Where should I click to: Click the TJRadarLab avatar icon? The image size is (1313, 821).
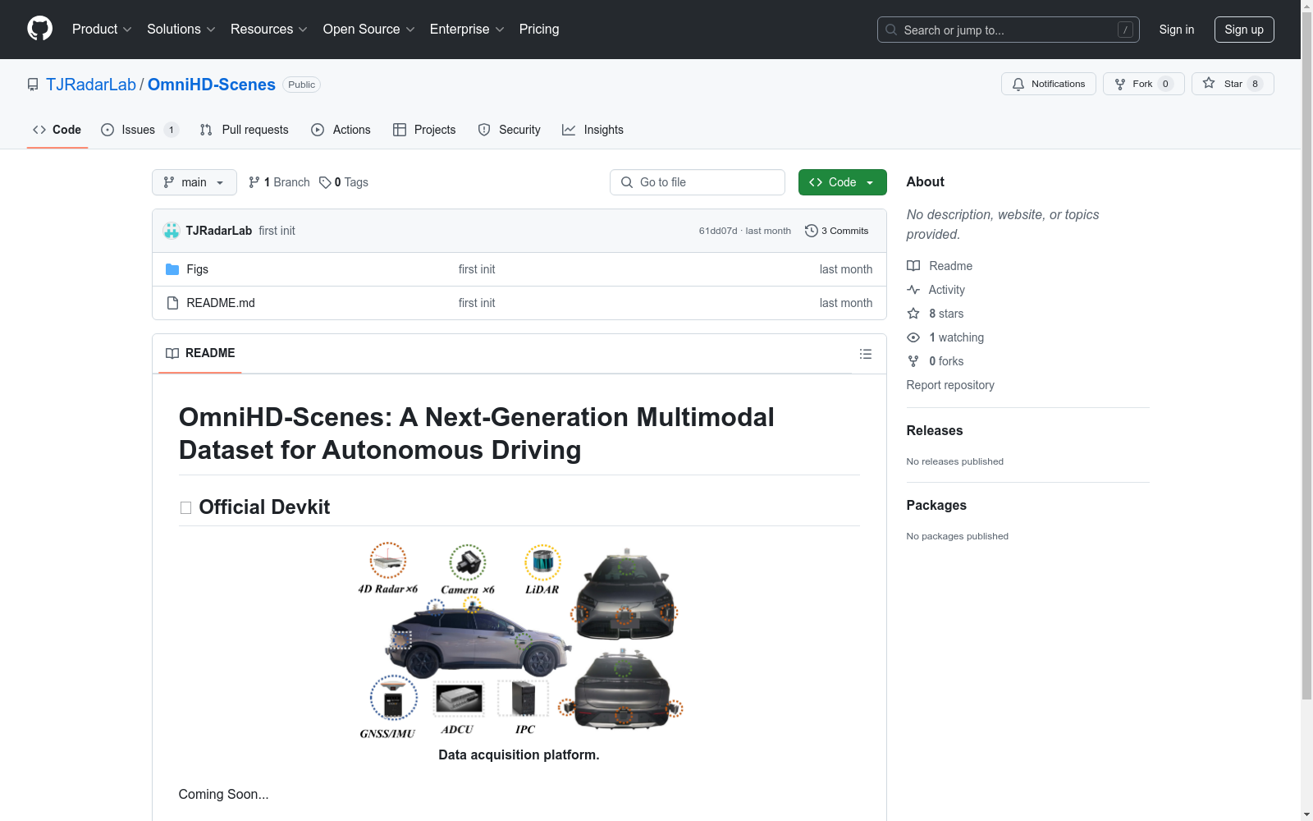172,231
